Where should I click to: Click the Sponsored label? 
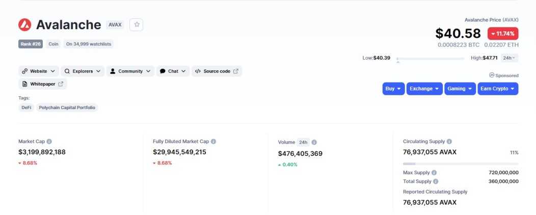(x=504, y=75)
